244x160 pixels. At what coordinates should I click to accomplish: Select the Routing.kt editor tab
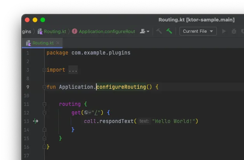43,43
